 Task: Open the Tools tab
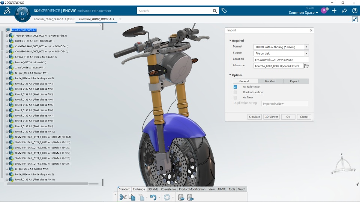pos(232,189)
